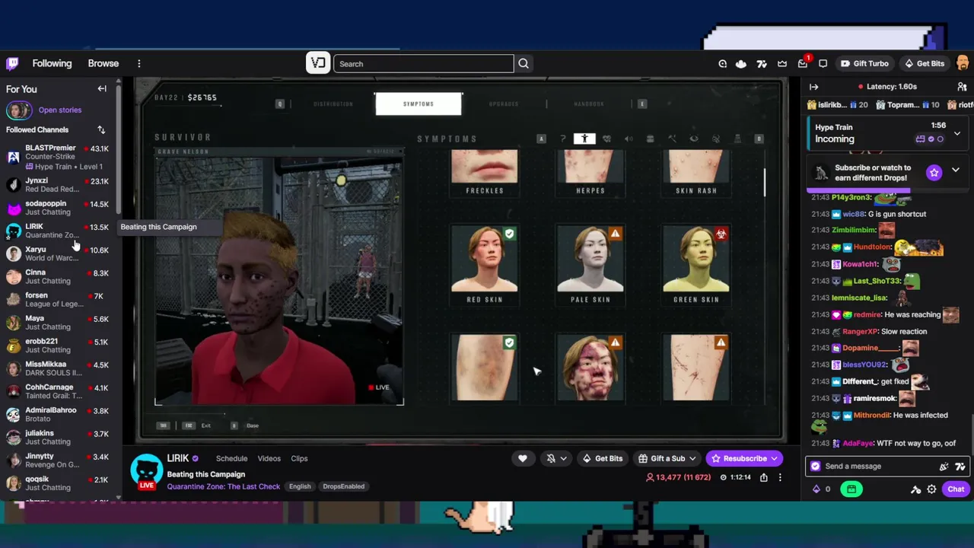Toggle the heart follow button

pos(522,458)
